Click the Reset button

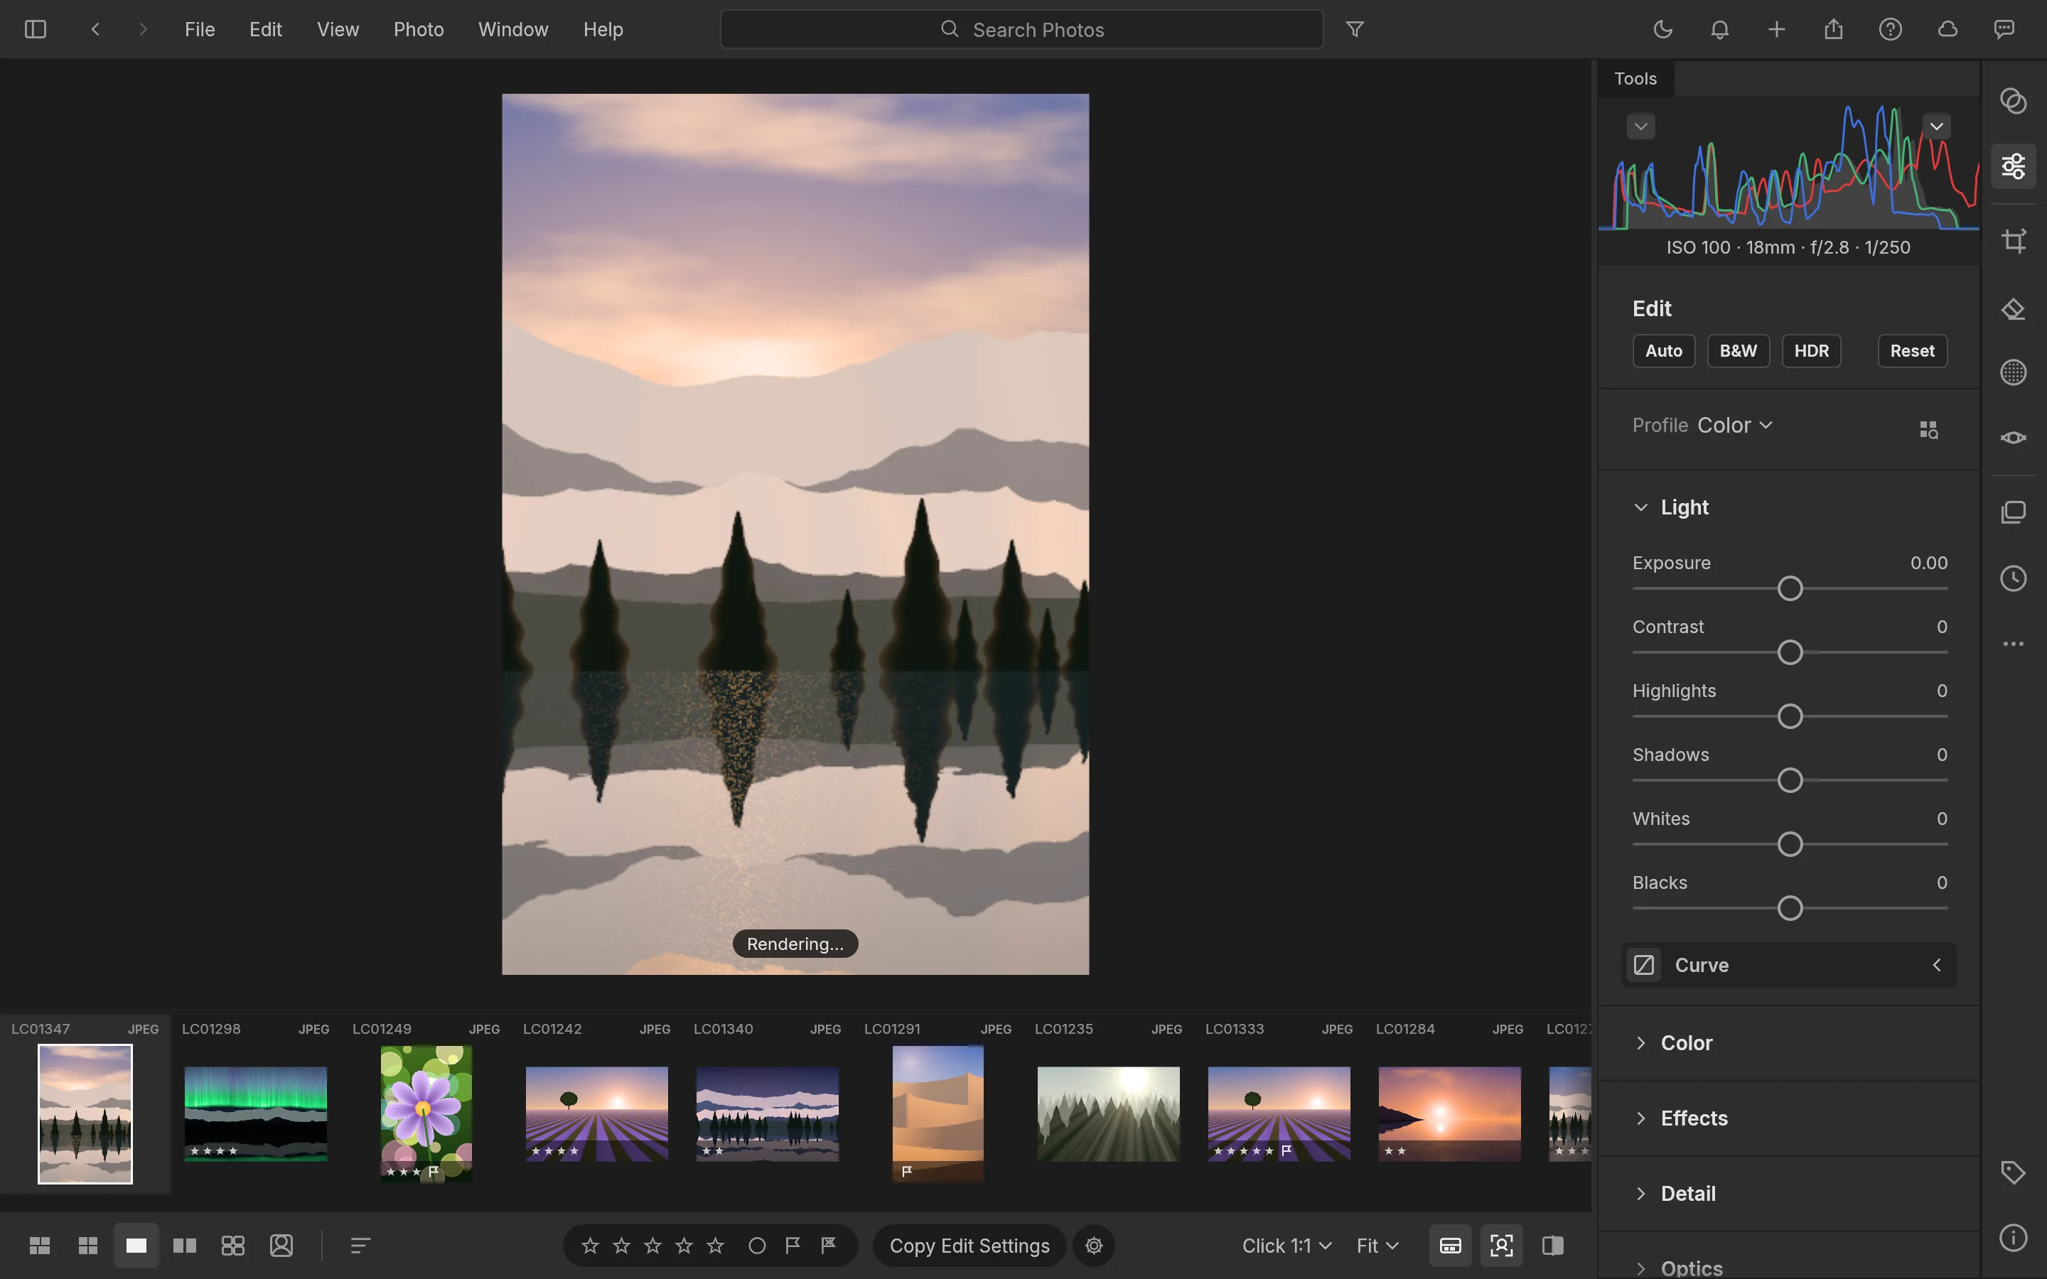click(1912, 351)
